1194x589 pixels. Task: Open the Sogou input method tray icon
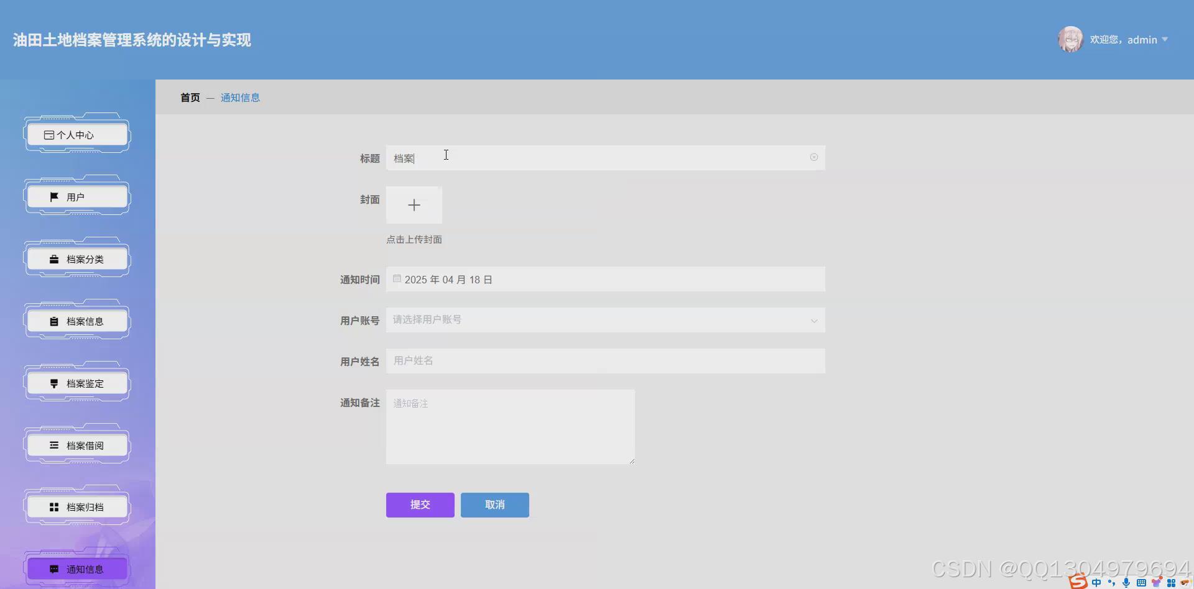coord(1078,582)
